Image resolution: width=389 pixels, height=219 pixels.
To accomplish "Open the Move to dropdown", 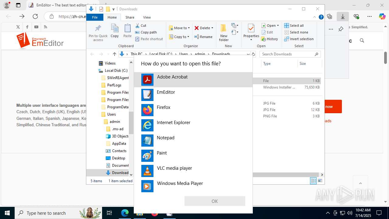I will tap(179, 28).
